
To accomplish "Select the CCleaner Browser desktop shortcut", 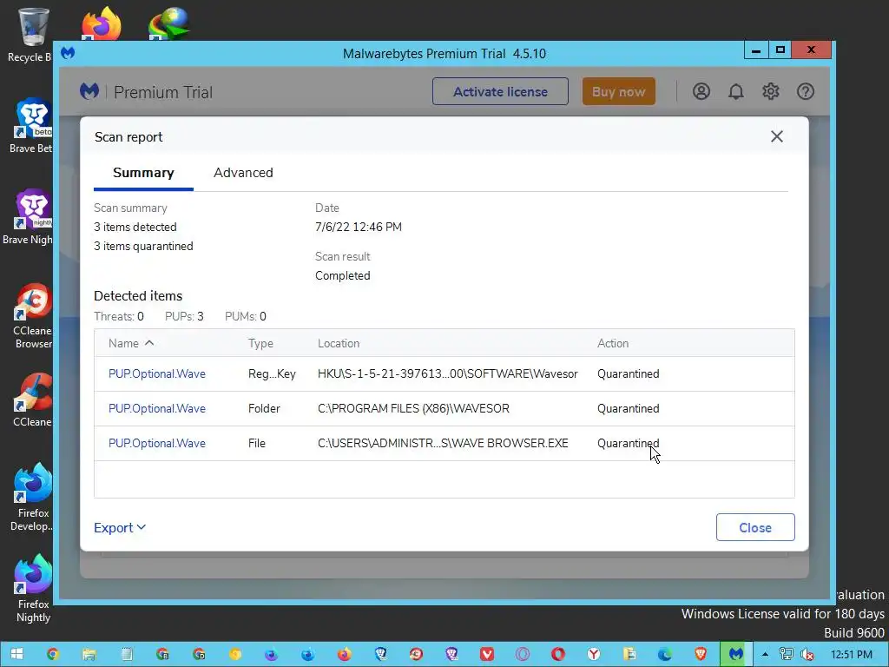I will [33, 315].
